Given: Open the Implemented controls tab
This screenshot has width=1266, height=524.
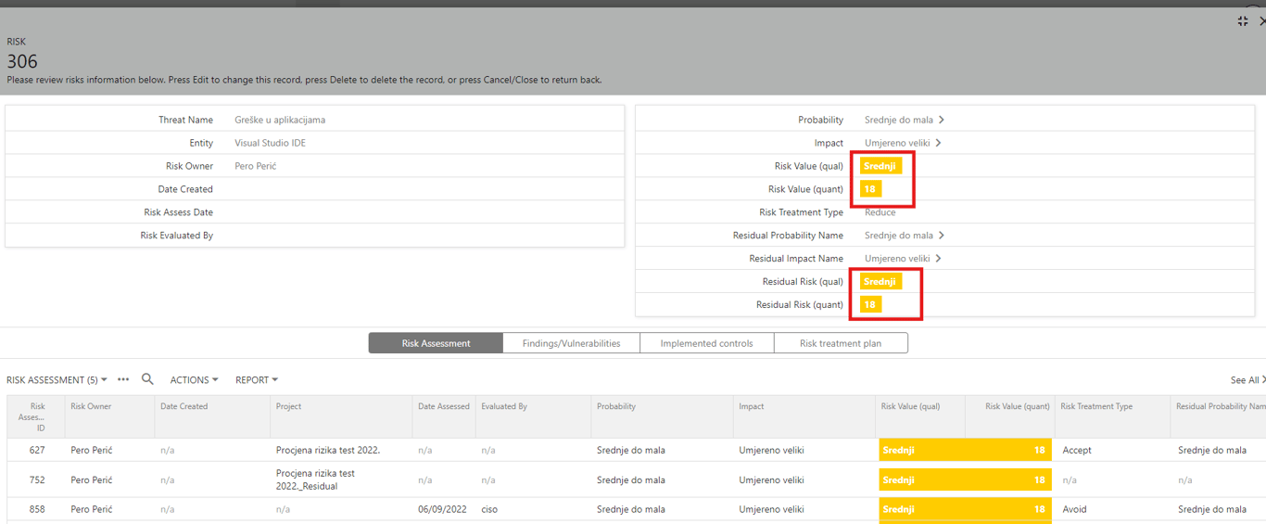Looking at the screenshot, I should 706,343.
